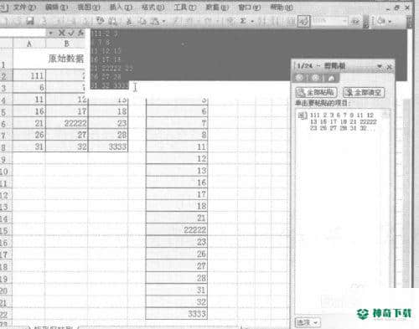The width and height of the screenshot is (419, 329).
Task: Cancel the formula bar entry with the X icon
Action: [x=62, y=33]
